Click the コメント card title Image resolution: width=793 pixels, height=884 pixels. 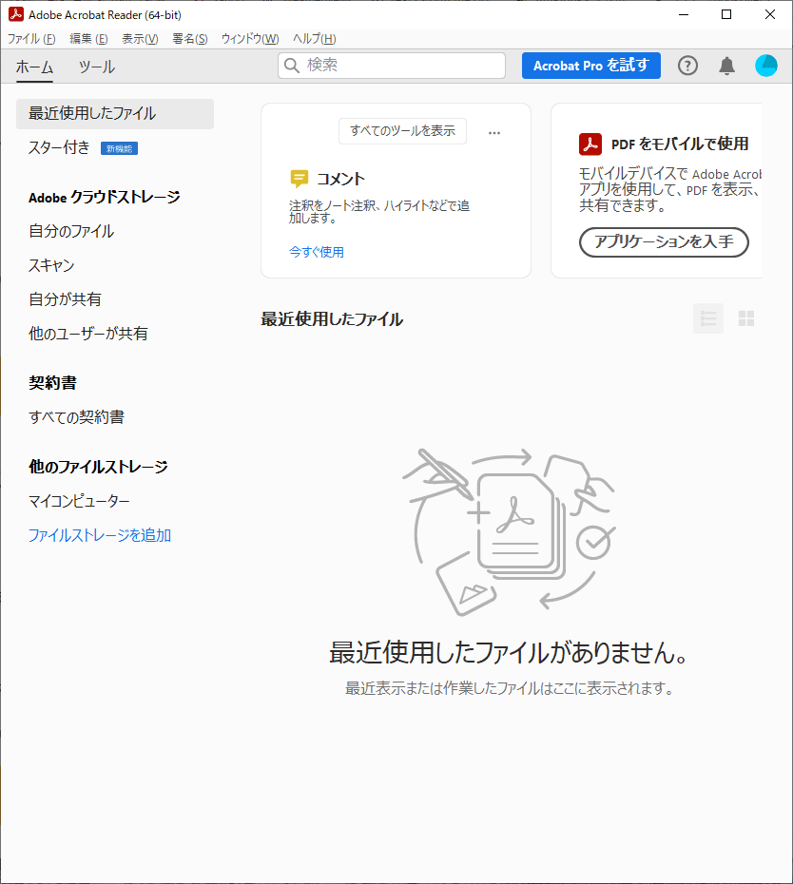click(x=340, y=180)
